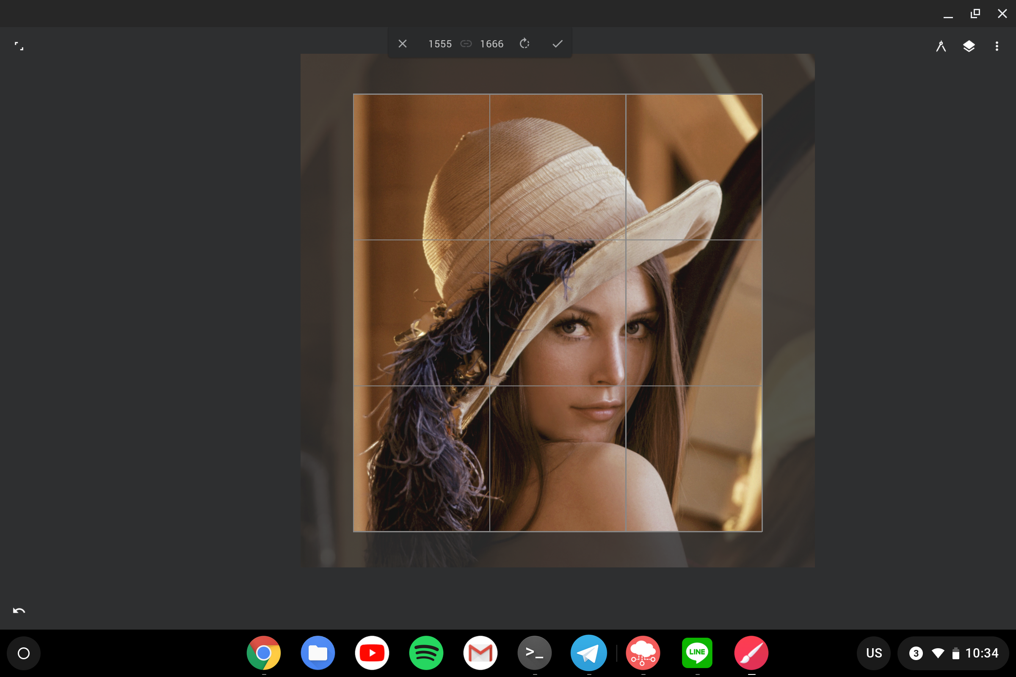The image size is (1016, 677).
Task: Open the Terminal app from the shelf
Action: click(x=534, y=653)
